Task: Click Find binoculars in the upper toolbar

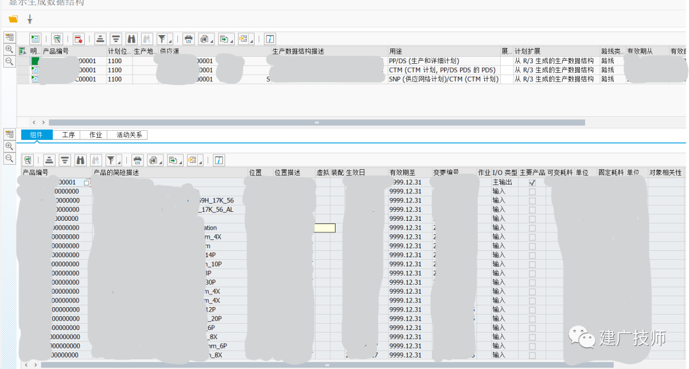Action: 131,39
